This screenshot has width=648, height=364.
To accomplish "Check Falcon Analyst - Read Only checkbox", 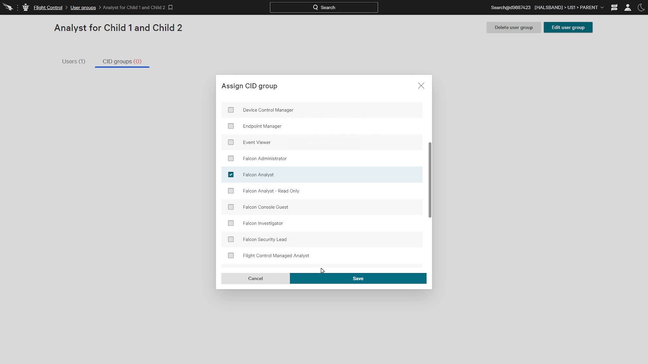I will [x=231, y=191].
